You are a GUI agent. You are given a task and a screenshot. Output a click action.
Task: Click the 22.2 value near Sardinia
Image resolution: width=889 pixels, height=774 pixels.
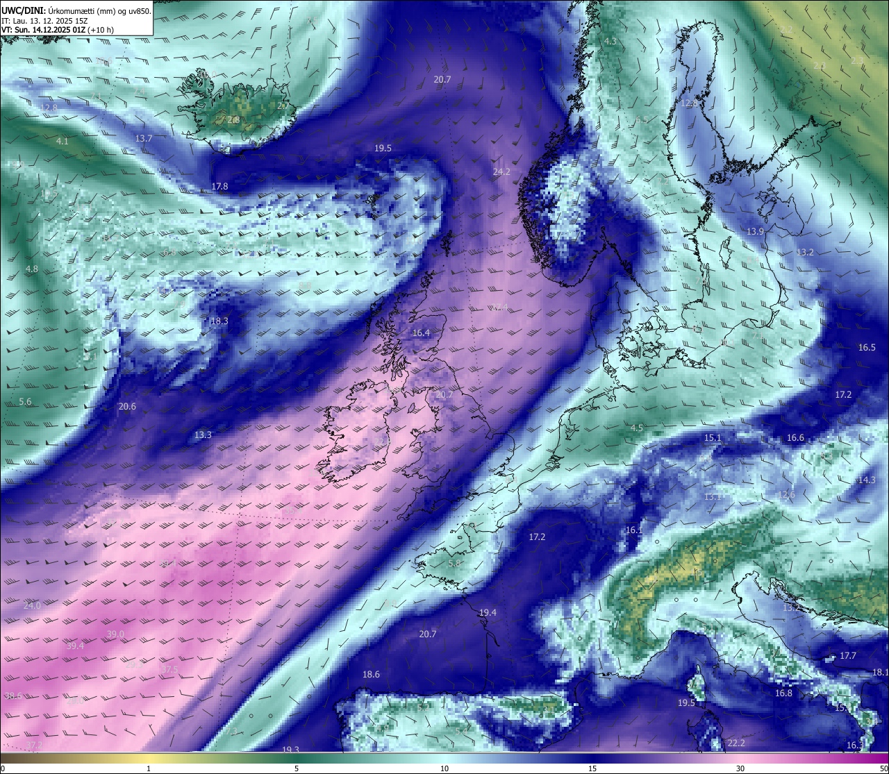pos(736,743)
